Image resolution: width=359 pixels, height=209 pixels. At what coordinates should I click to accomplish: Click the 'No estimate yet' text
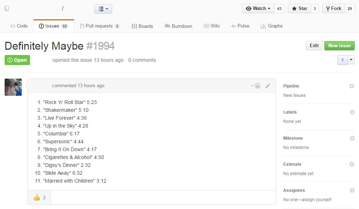tap(298, 174)
